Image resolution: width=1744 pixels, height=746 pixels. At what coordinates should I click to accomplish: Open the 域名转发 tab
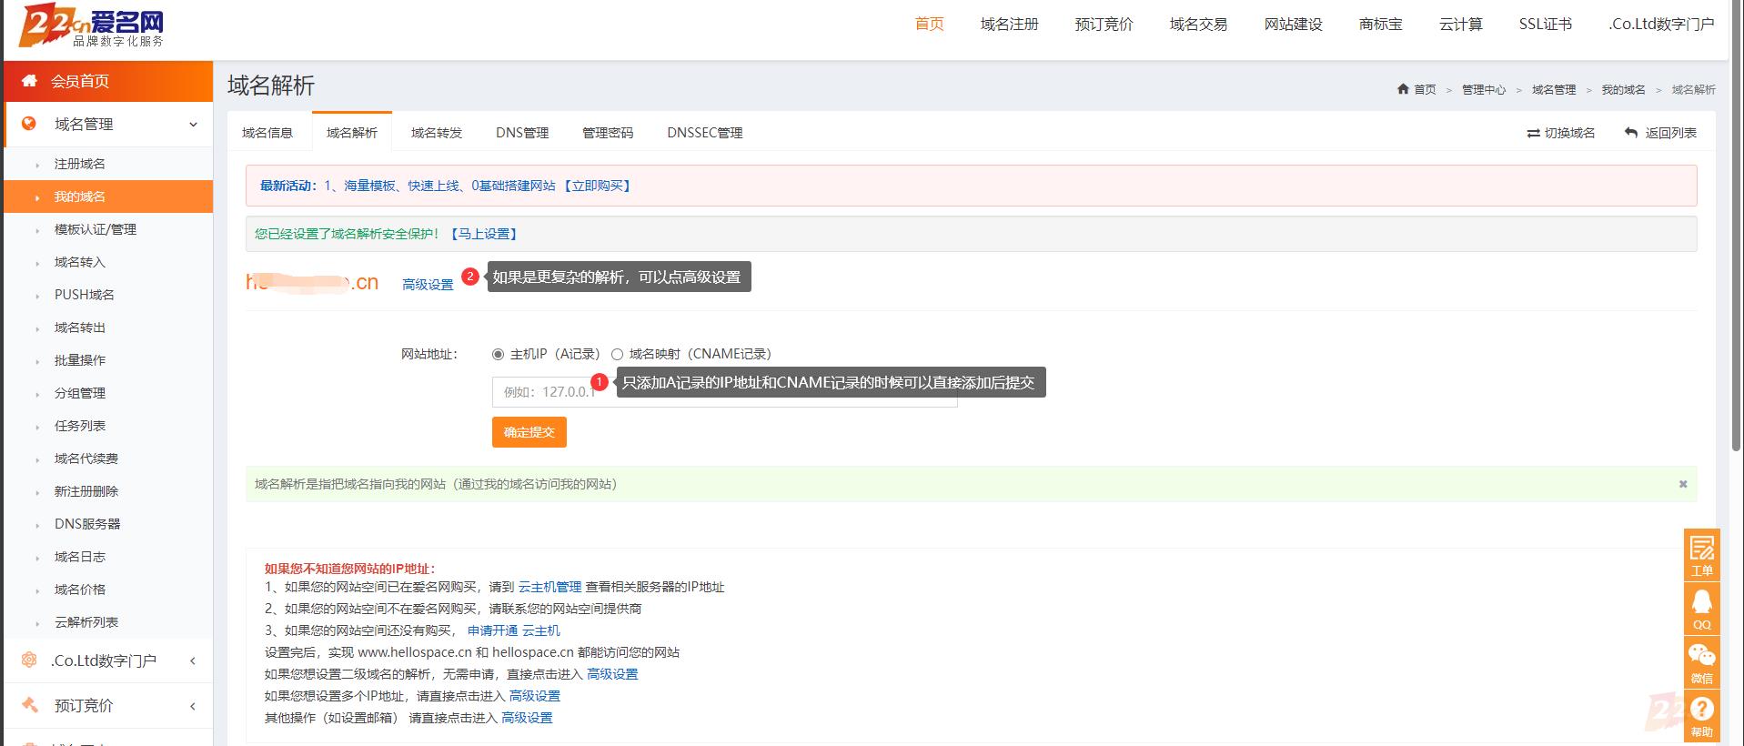437,133
